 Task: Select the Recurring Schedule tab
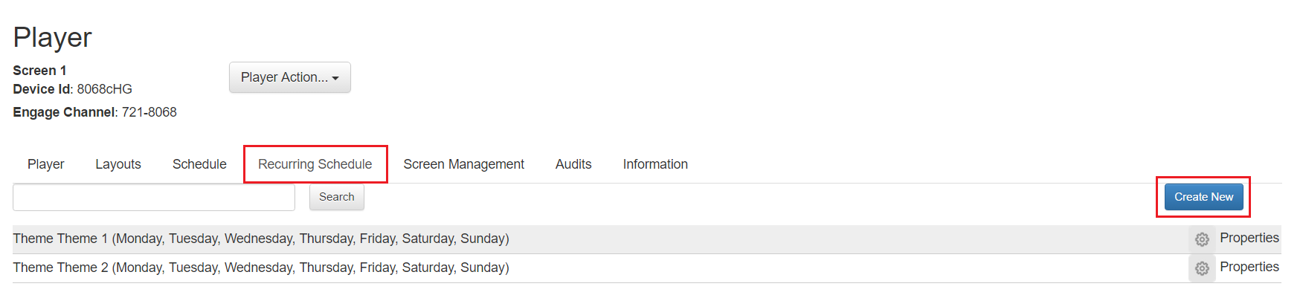[315, 164]
